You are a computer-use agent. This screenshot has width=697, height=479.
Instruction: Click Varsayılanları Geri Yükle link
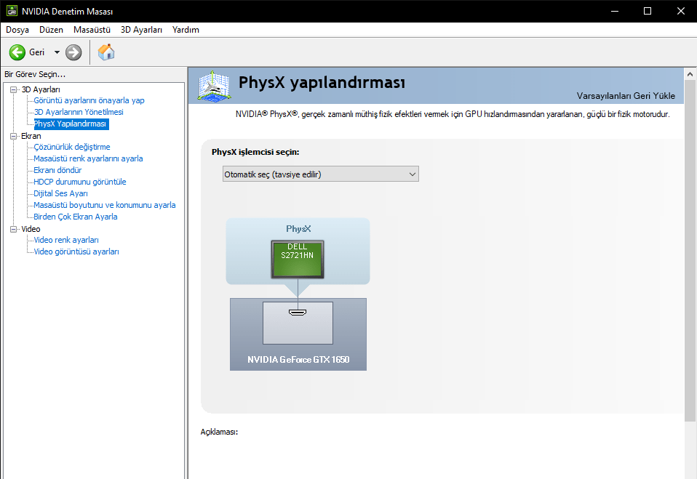pos(626,96)
